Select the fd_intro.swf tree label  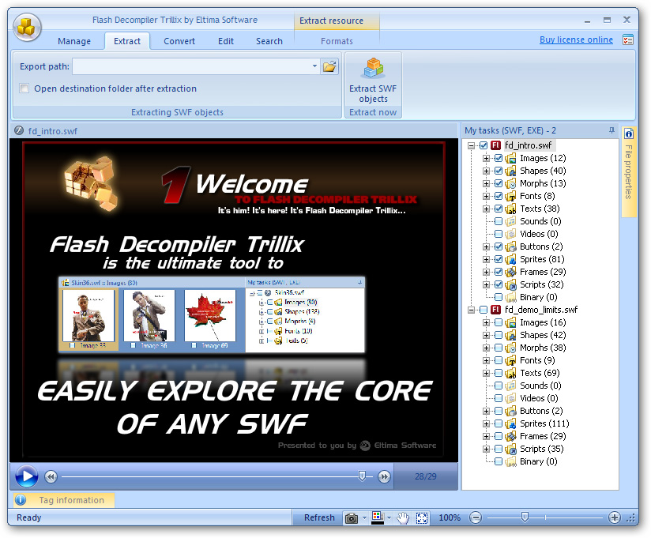(528, 145)
